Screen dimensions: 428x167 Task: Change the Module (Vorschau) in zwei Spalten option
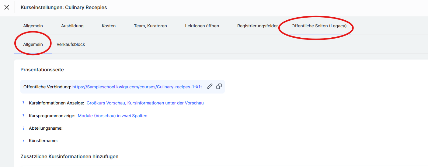coord(113,116)
